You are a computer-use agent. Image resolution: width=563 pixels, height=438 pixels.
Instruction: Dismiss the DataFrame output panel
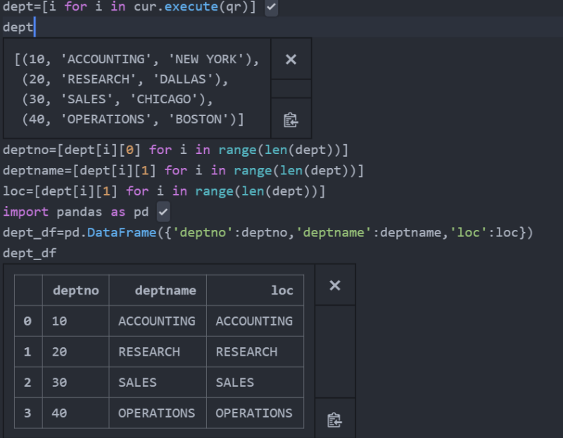[x=335, y=285]
